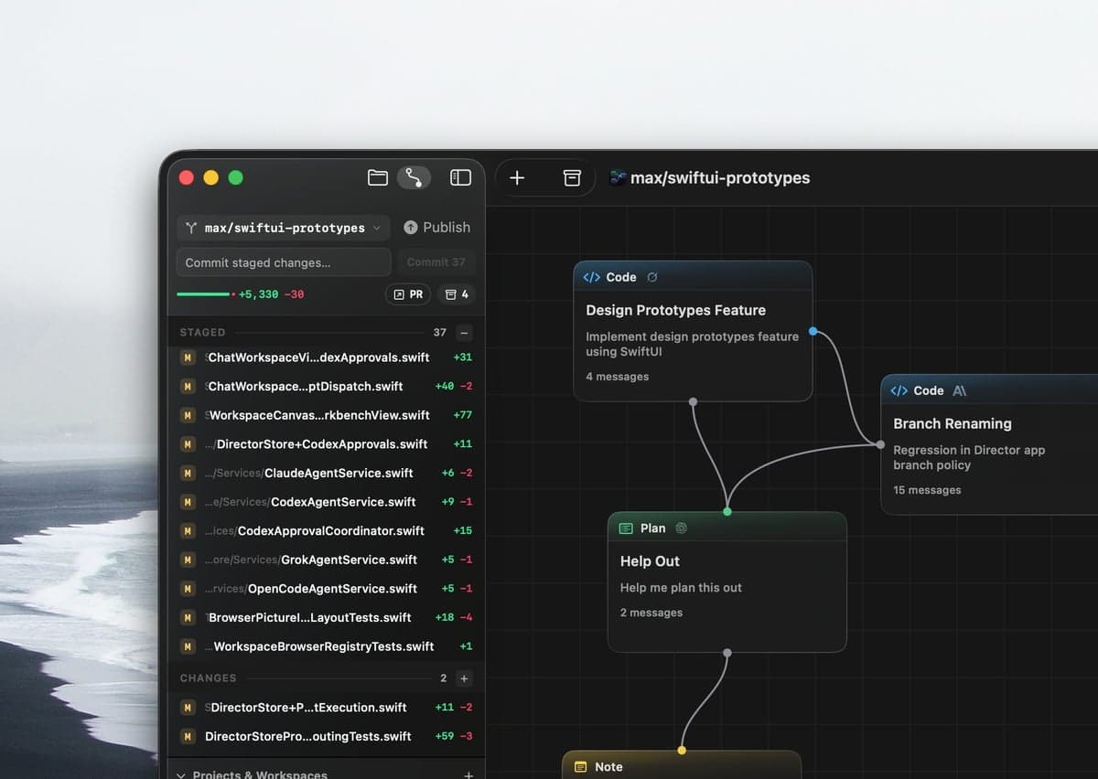1098x779 pixels.
Task: Click the CHANGES section header
Action: click(208, 678)
